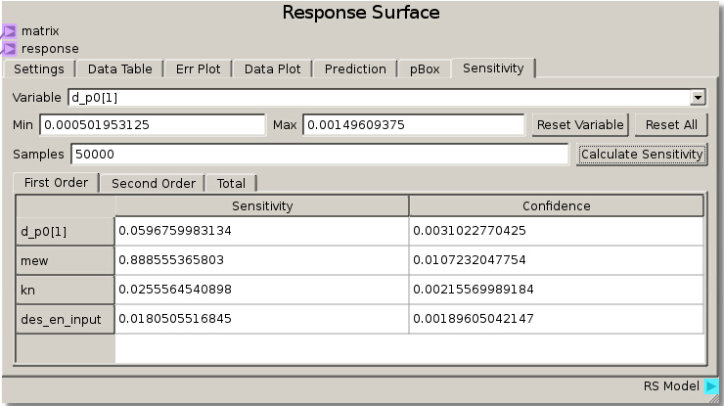Open the pBox tab

pyautogui.click(x=425, y=69)
